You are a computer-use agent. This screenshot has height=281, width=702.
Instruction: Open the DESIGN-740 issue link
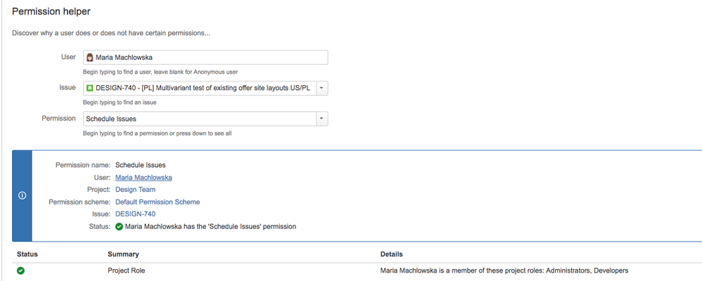[135, 214]
